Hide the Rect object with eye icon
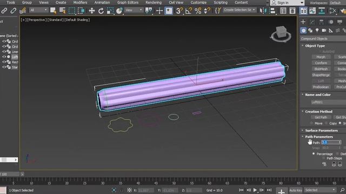 click(4, 62)
